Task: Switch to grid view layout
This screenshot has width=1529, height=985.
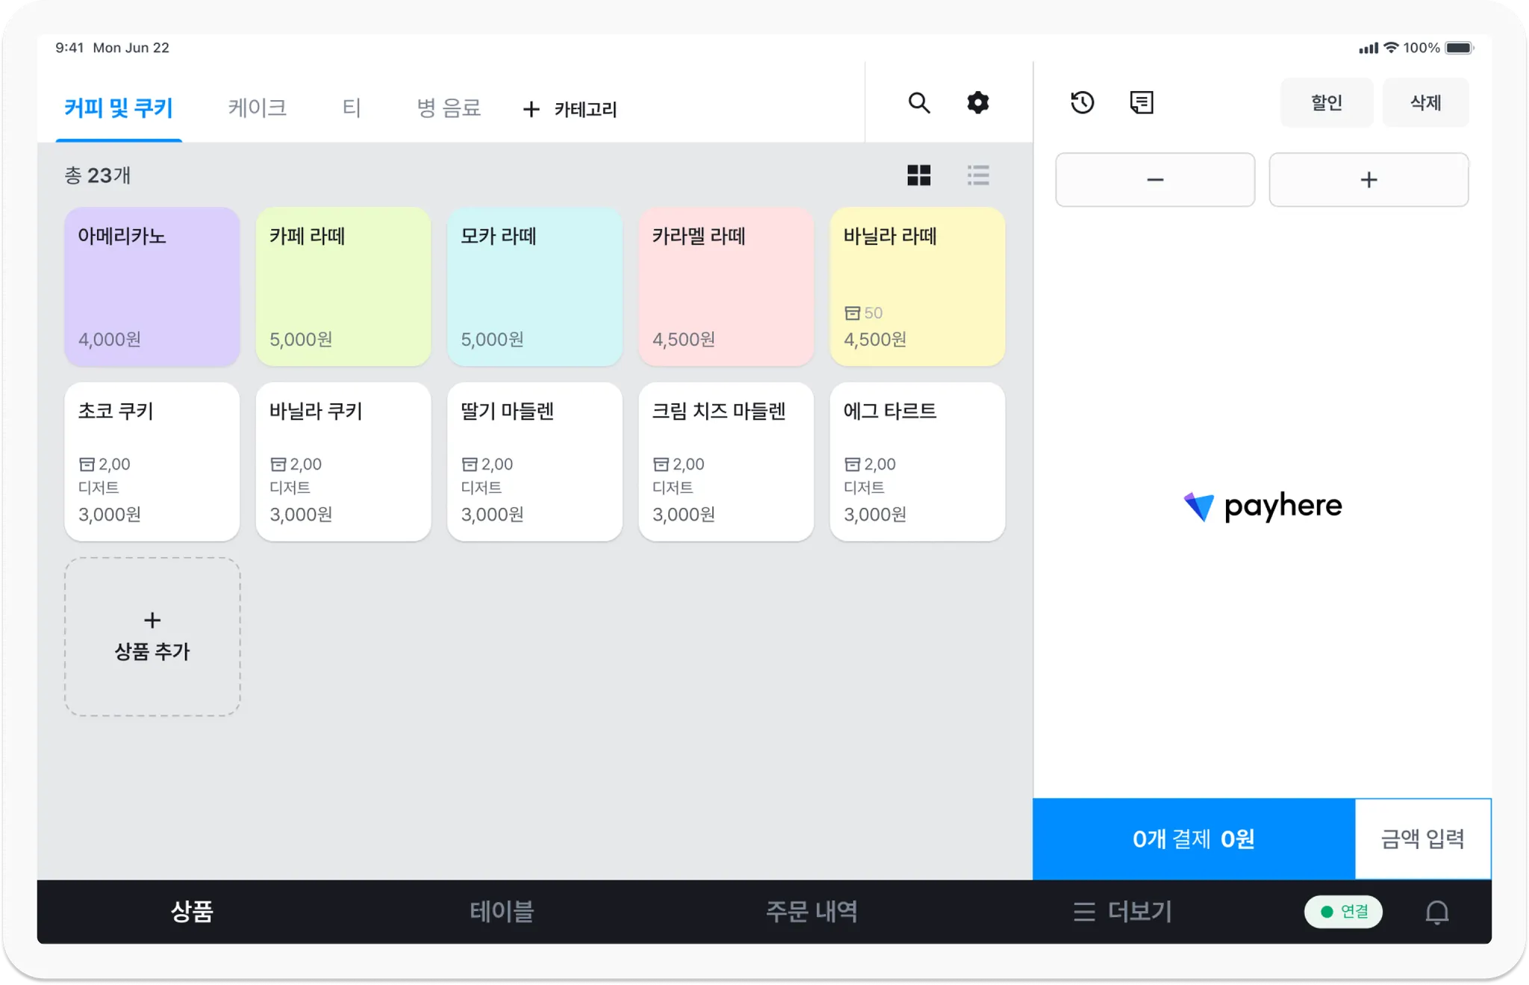Action: 918,175
